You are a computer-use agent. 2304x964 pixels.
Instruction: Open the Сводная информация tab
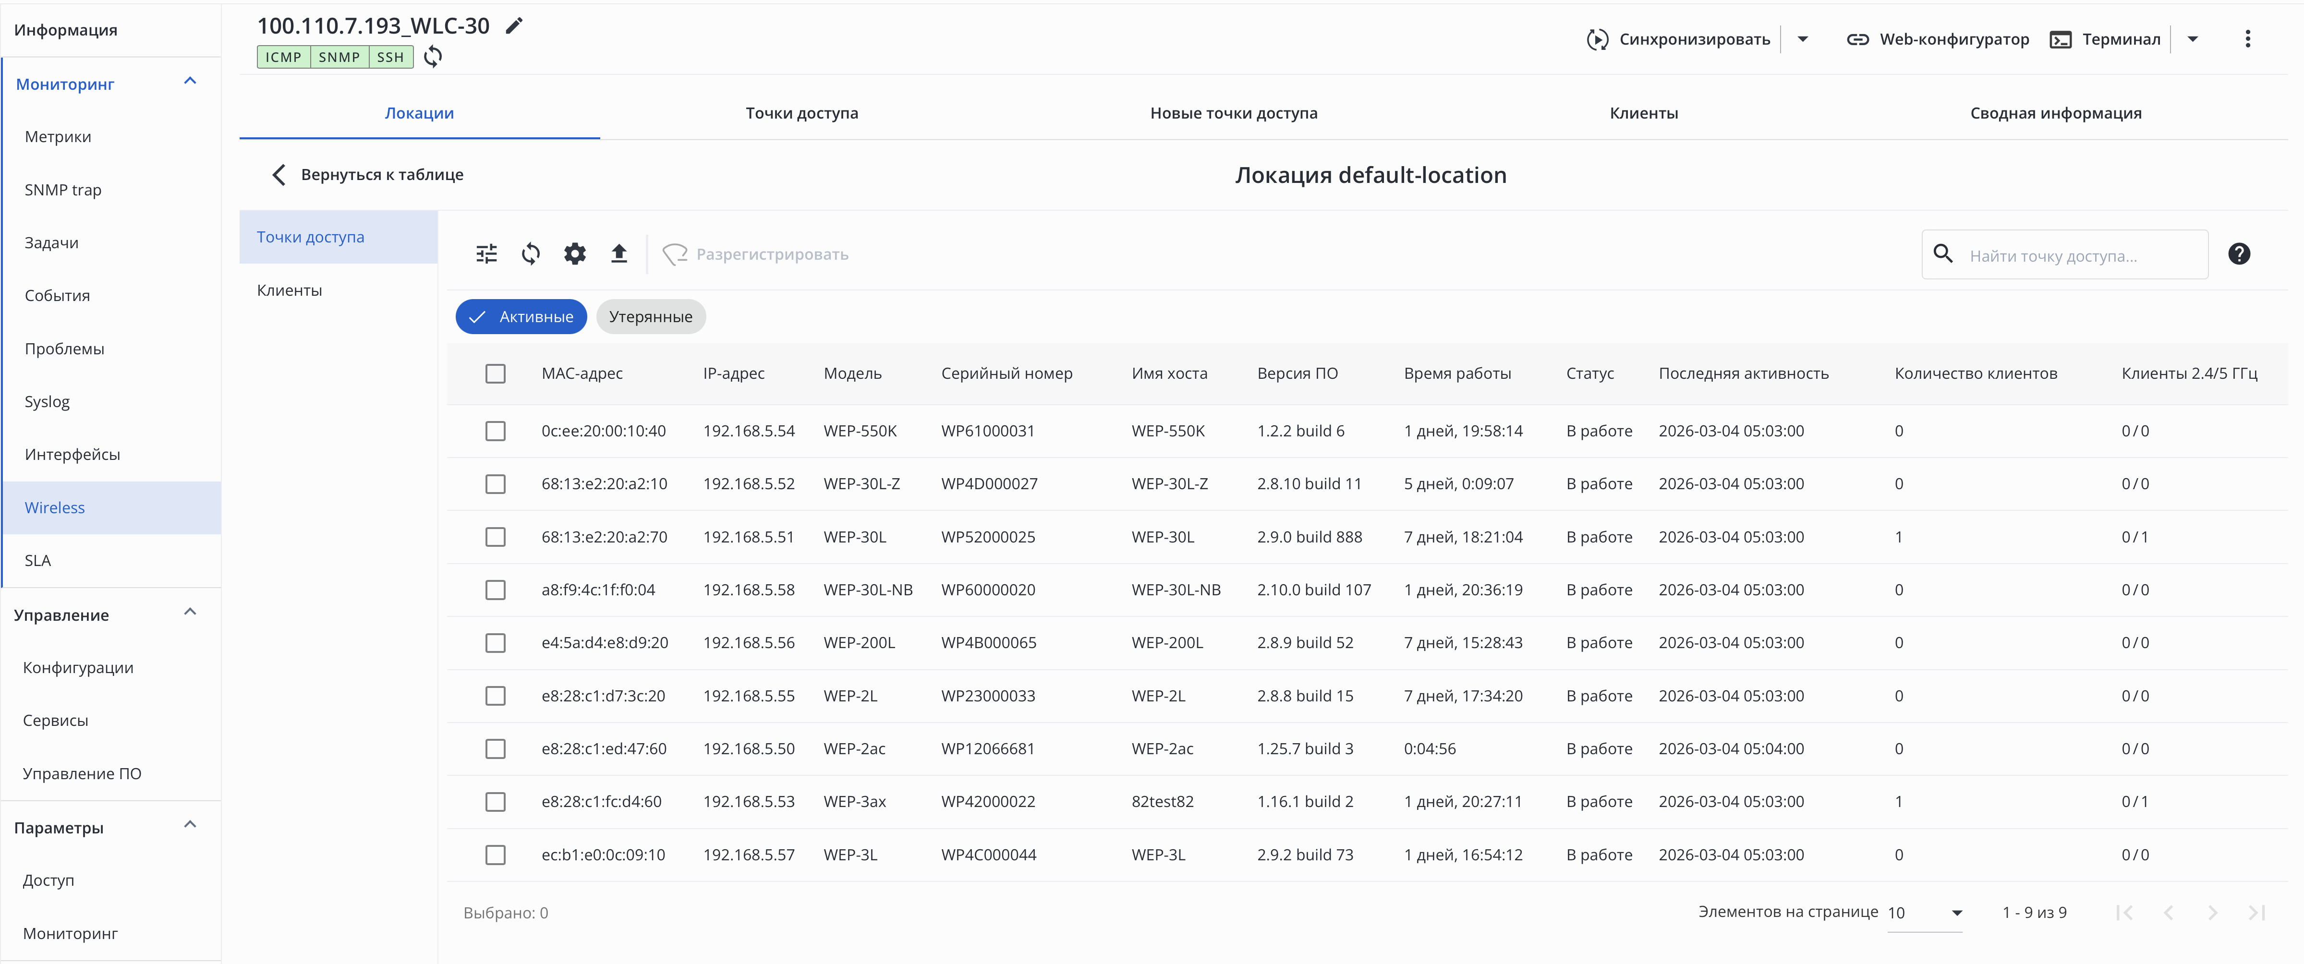[x=2054, y=114]
